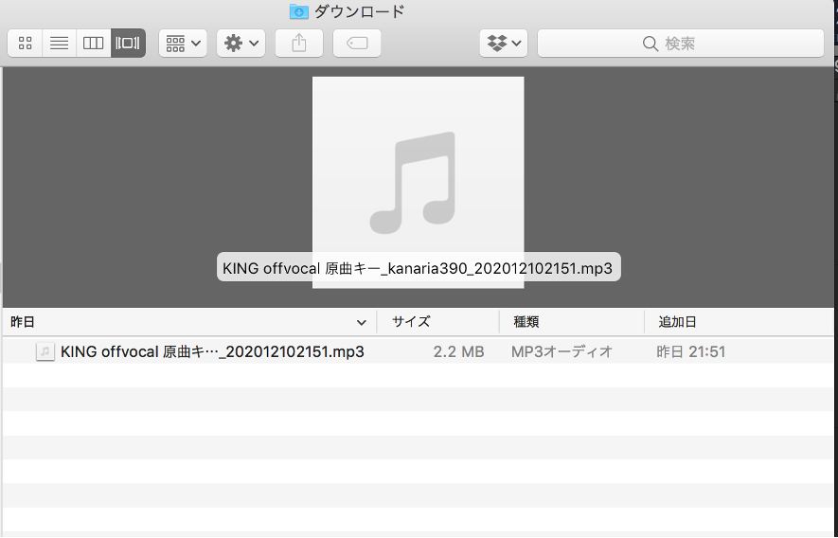Click the kanaria390 mp3 filename label in preview
Viewport: 838px width, 538px height.
point(419,267)
